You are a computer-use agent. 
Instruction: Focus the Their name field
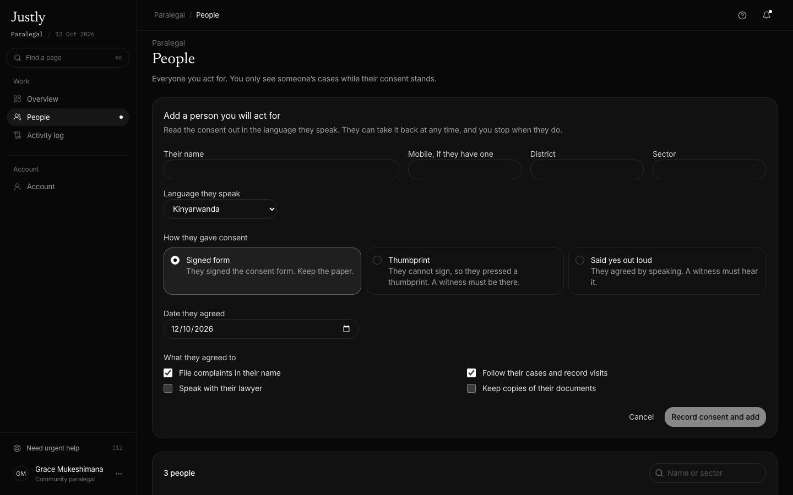coord(281,169)
